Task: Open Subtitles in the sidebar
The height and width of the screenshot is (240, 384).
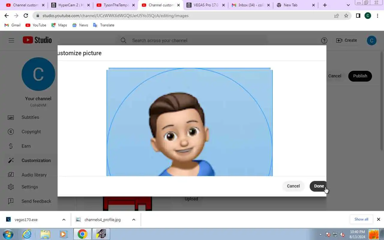Action: 30,117
